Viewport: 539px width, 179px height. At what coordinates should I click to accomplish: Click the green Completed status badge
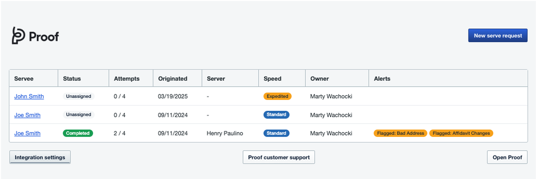coord(78,133)
